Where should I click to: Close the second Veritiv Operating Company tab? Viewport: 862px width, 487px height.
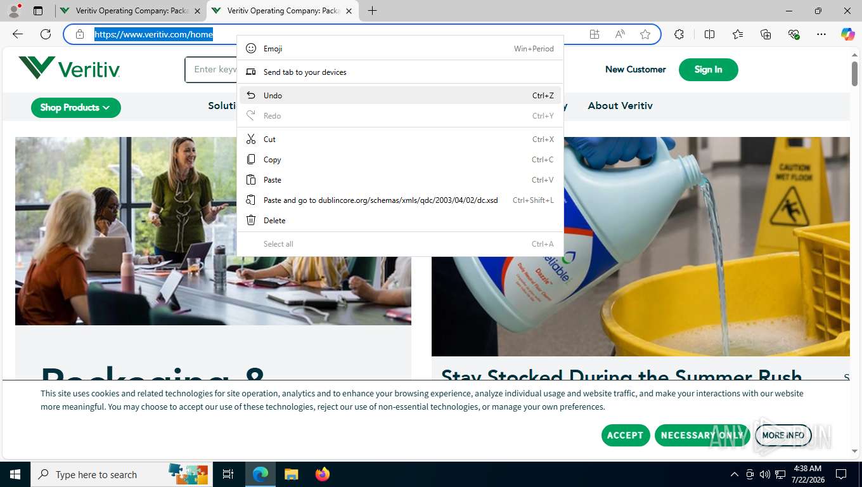(x=349, y=11)
